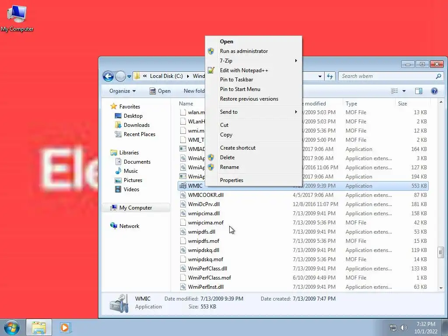Toggle the preview pane
The width and height of the screenshot is (448, 336).
(x=419, y=91)
